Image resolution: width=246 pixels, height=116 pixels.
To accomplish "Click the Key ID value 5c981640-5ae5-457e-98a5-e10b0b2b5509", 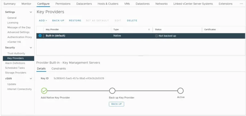I will pyautogui.click(x=79, y=78).
